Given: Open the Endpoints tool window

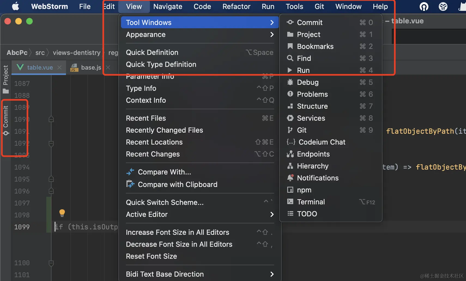Looking at the screenshot, I should pyautogui.click(x=313, y=154).
